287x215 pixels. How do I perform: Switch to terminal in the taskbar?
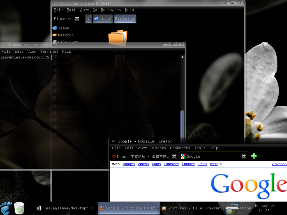pos(65,208)
